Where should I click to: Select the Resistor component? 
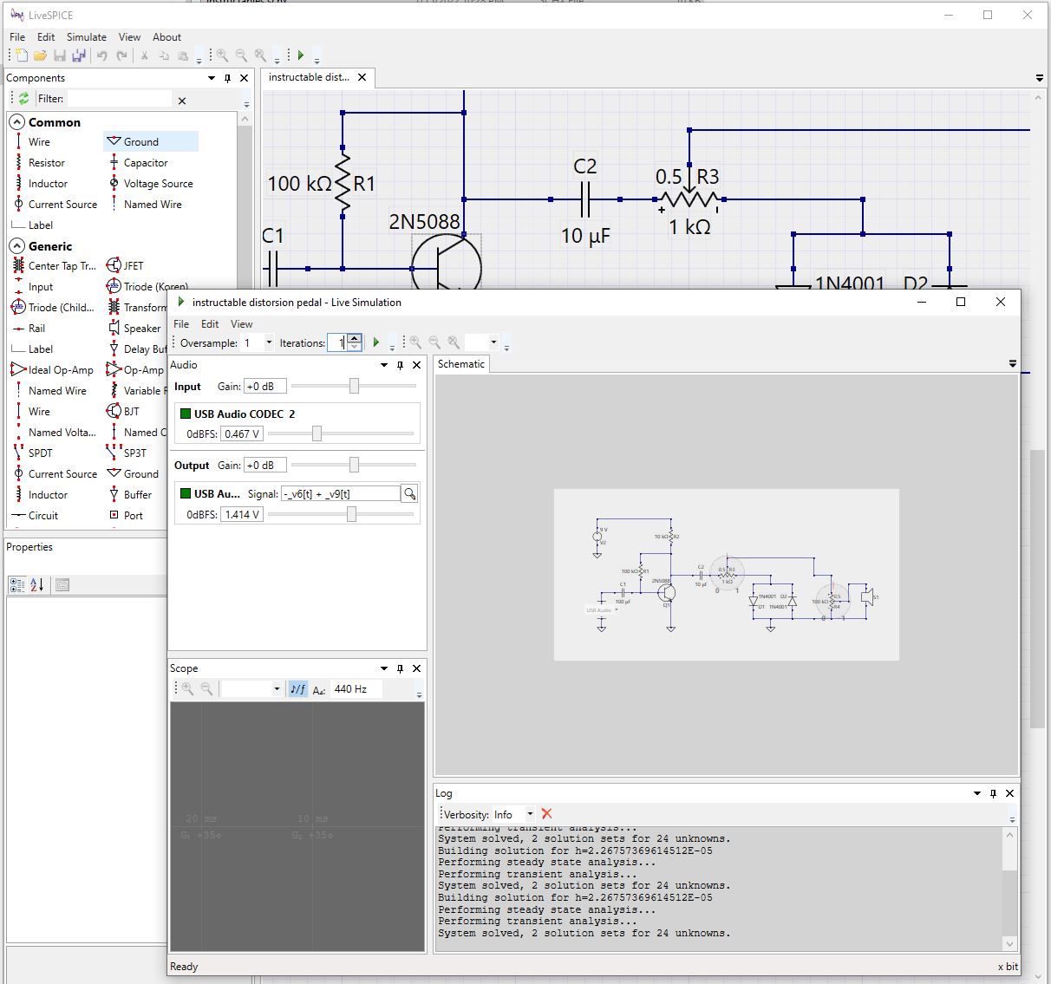[x=46, y=162]
